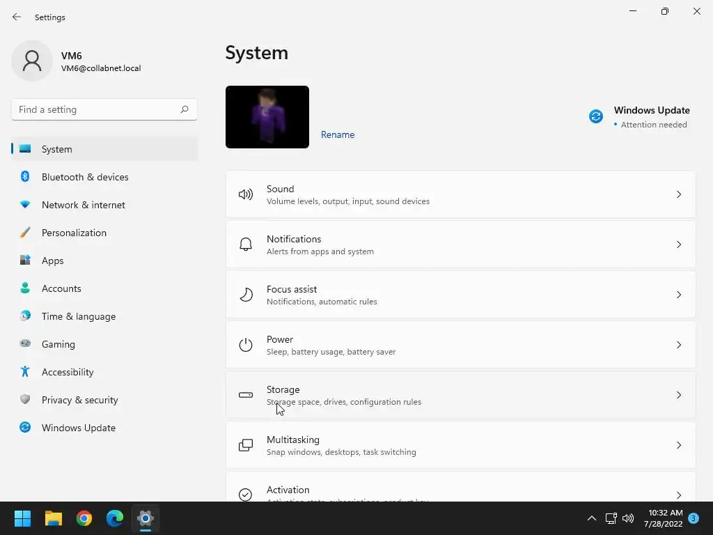Click the Find a setting search box
The width and height of the screenshot is (713, 535).
[104, 109]
